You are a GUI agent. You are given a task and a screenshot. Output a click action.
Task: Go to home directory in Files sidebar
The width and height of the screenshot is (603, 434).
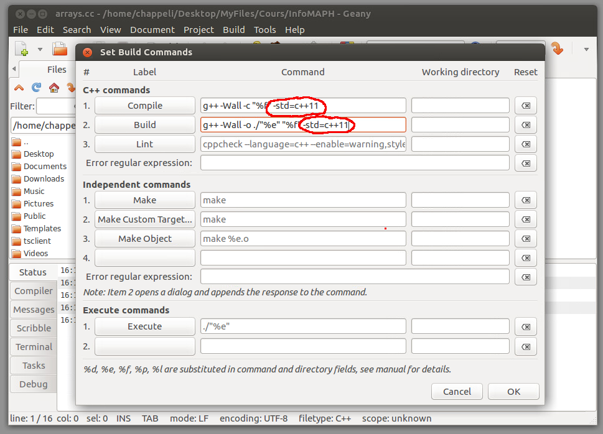54,88
